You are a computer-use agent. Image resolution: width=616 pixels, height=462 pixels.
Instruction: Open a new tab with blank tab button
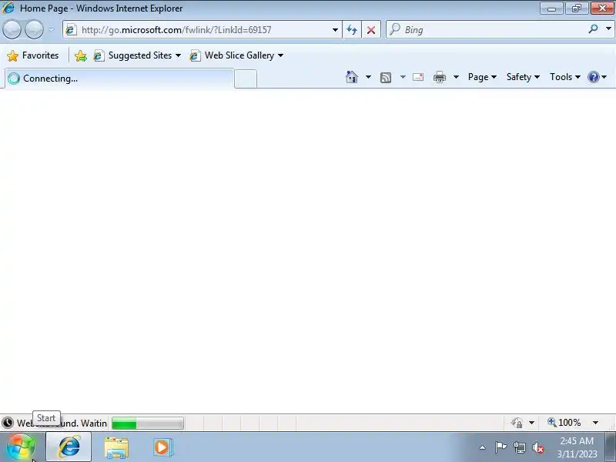point(246,79)
